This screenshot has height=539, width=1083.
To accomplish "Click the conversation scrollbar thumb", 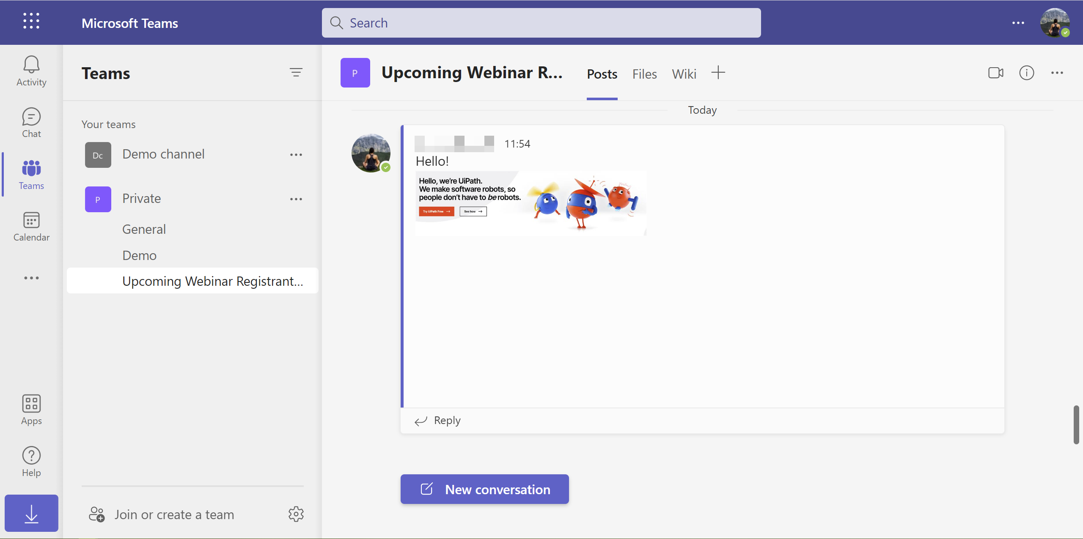I will [x=1076, y=425].
